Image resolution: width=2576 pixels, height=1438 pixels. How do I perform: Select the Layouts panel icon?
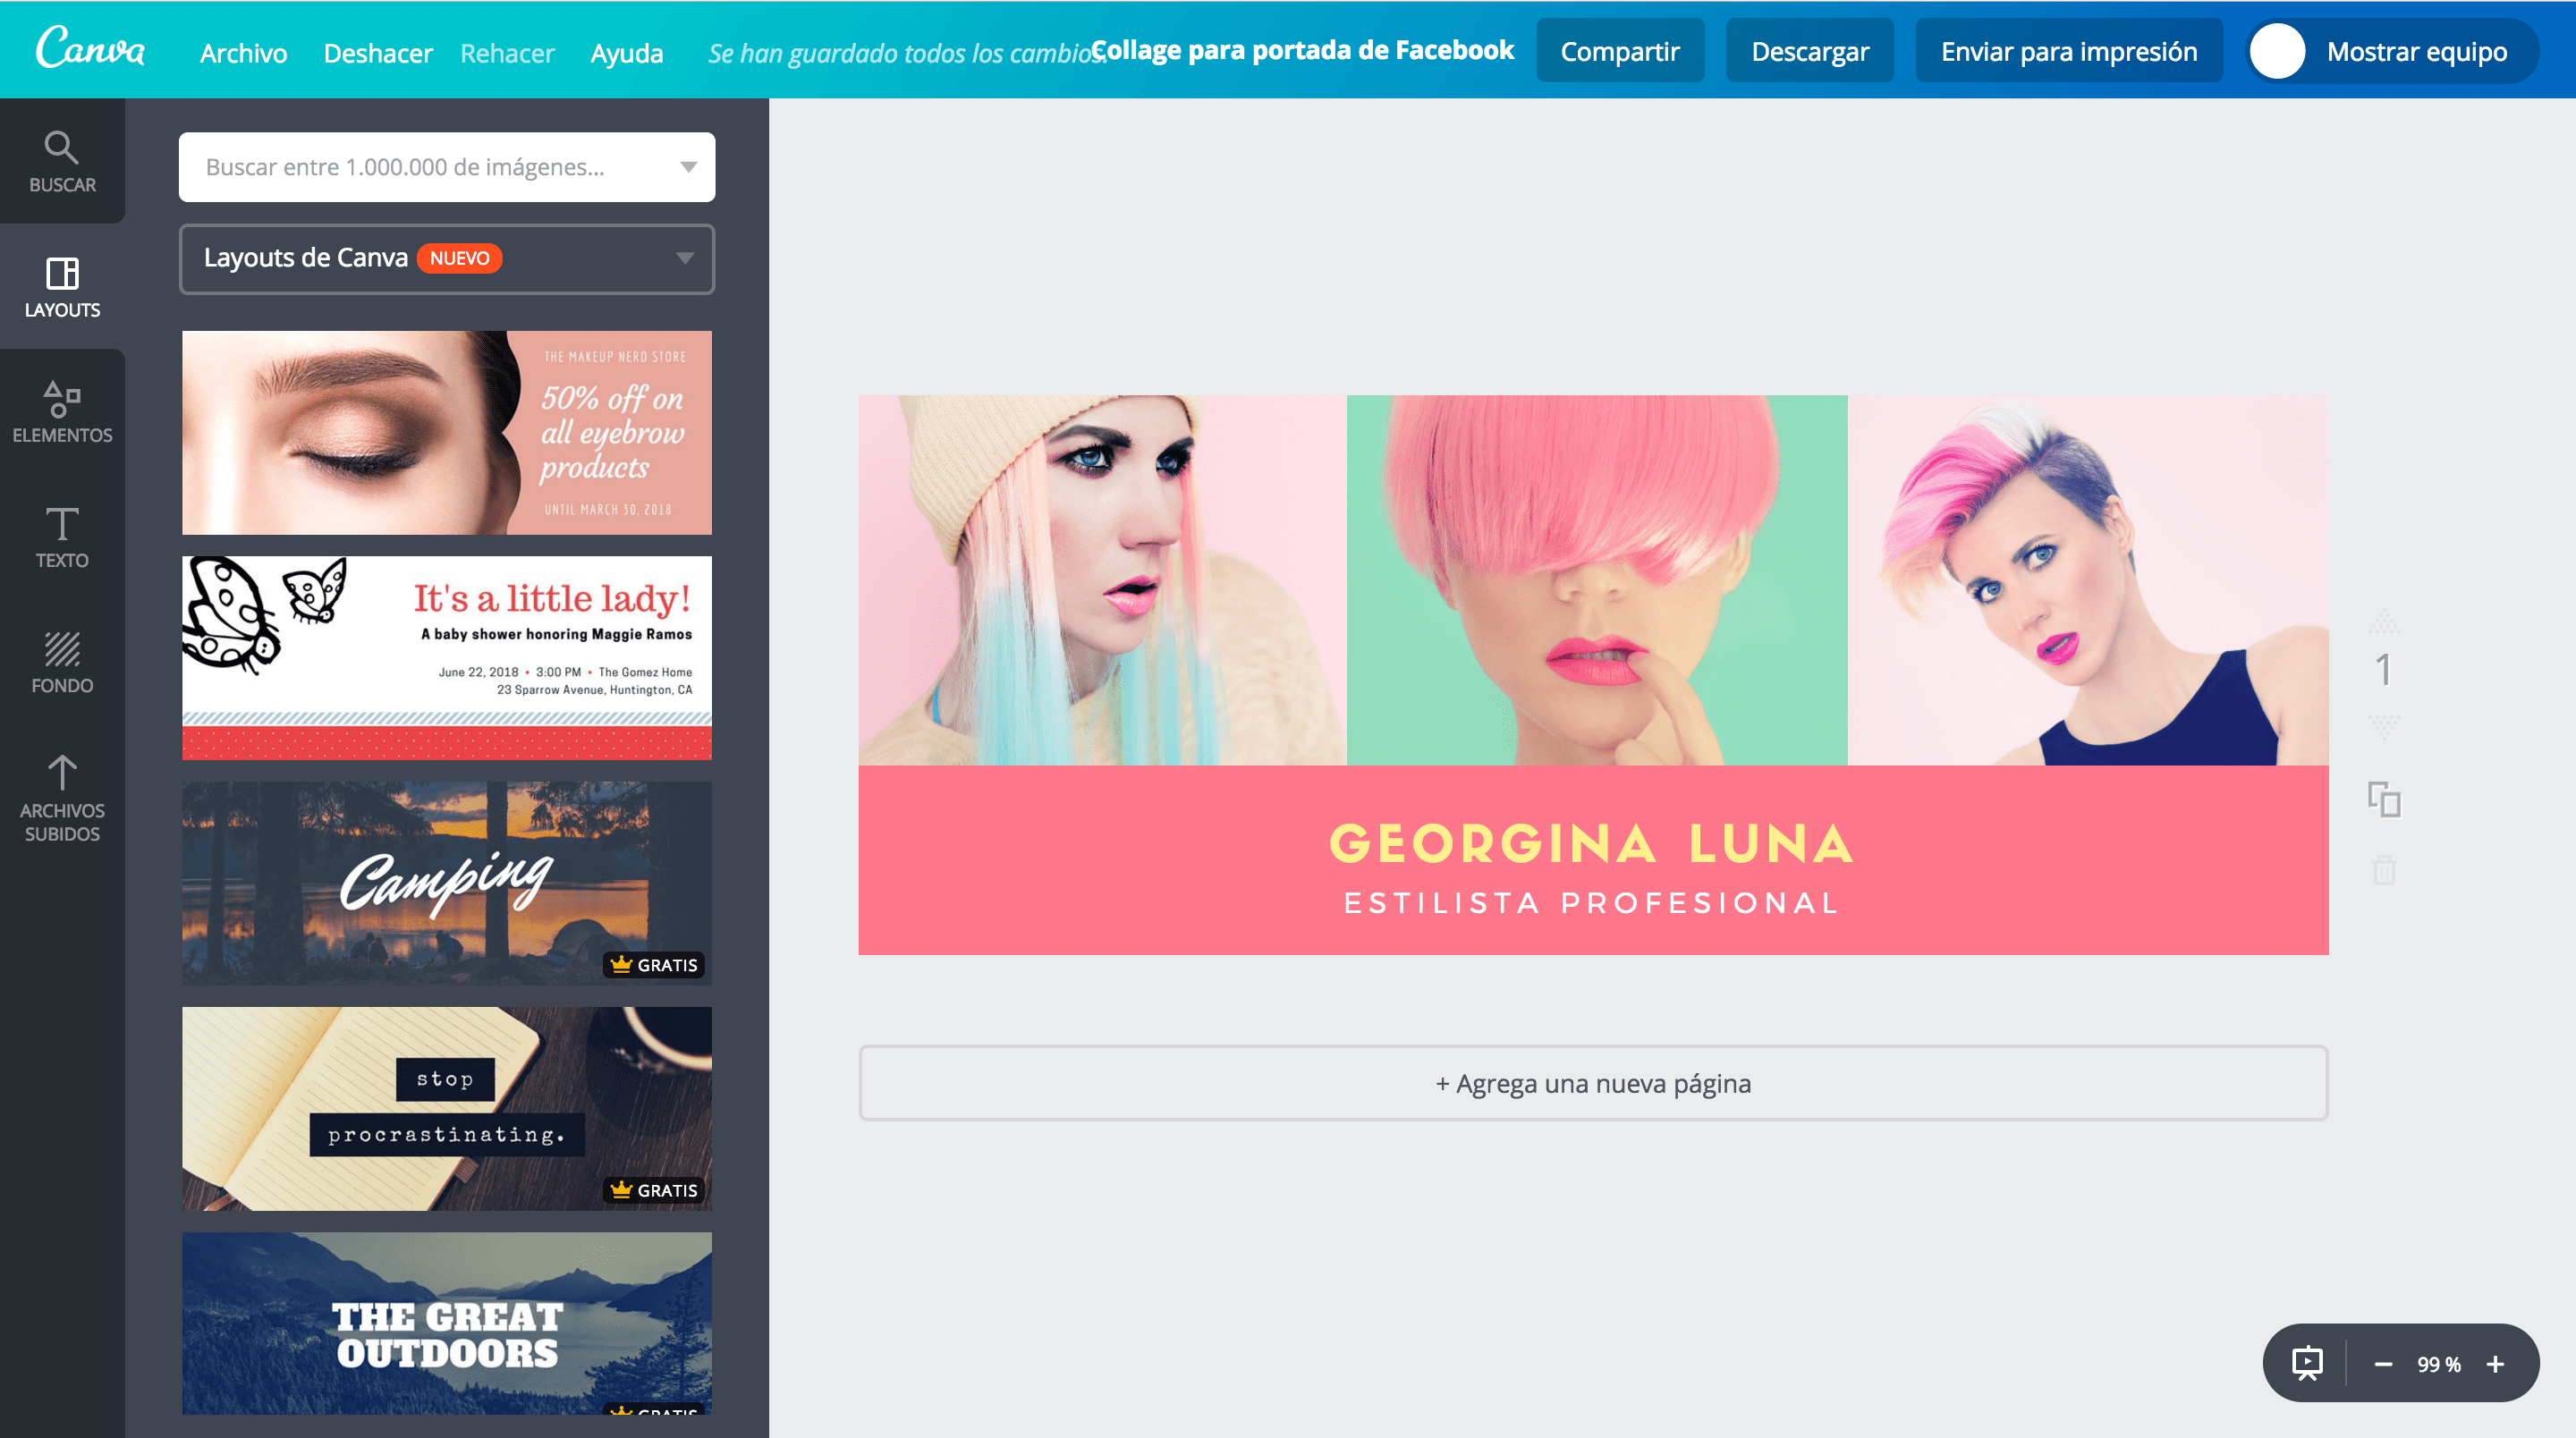coord(62,285)
